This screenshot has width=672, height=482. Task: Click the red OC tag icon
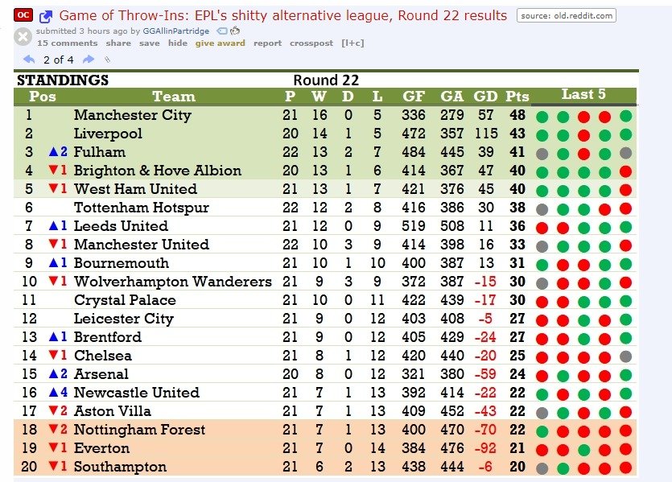(24, 15)
